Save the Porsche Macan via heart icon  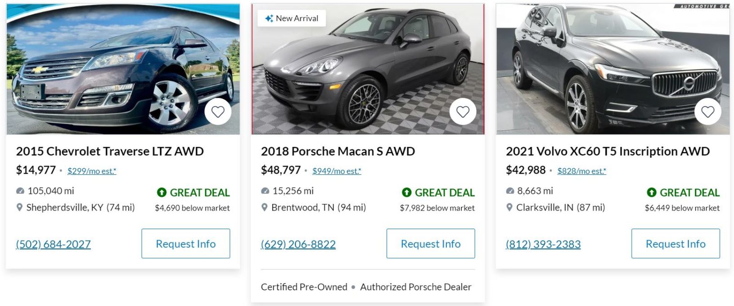coord(463,112)
